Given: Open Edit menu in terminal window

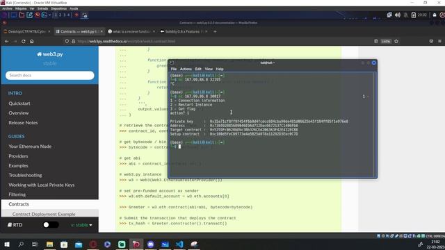Looking at the screenshot, I should coord(198,69).
